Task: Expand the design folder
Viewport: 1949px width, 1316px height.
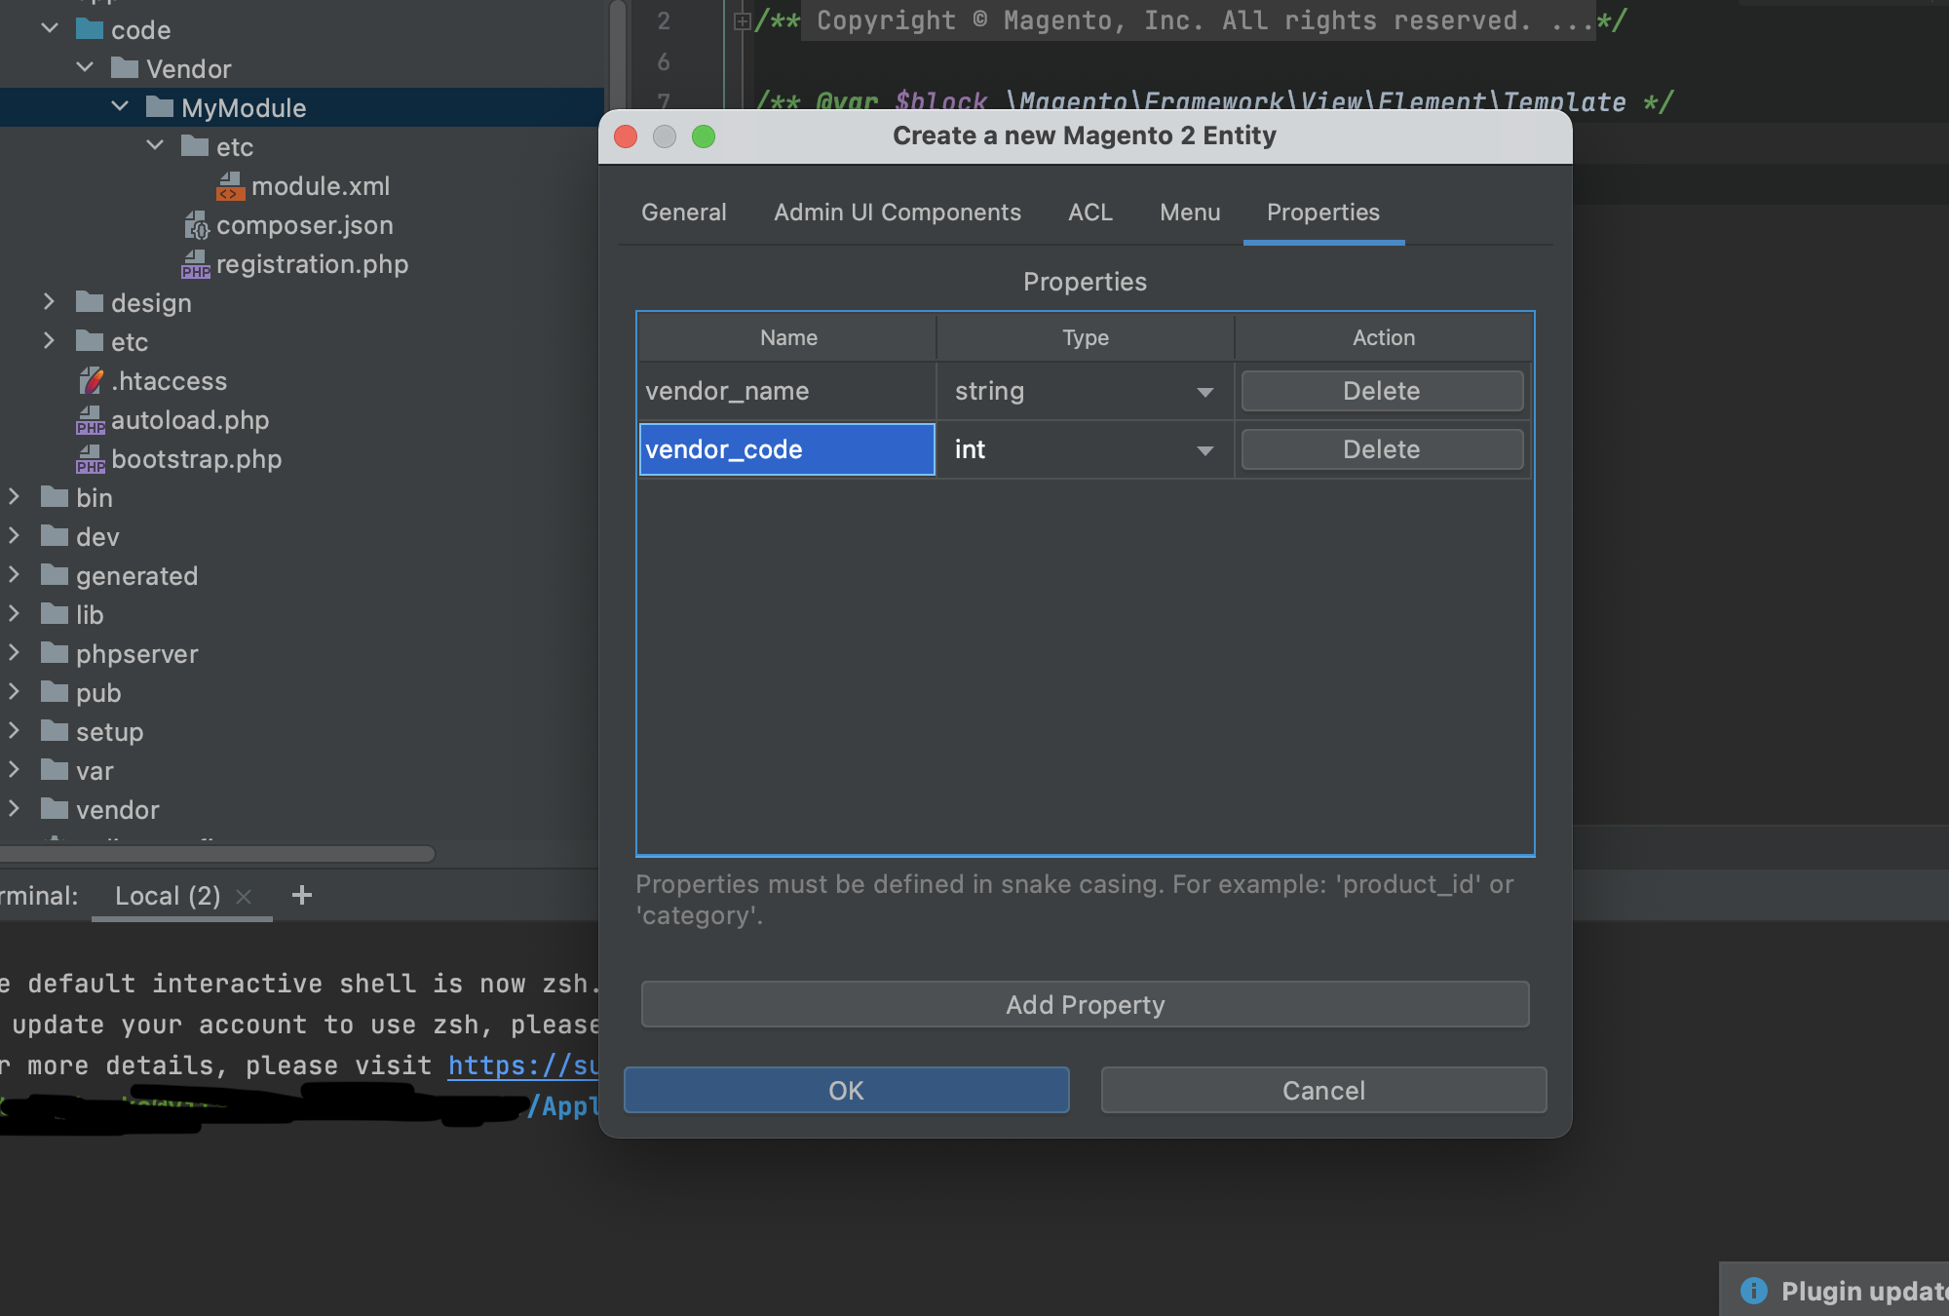Action: point(49,302)
